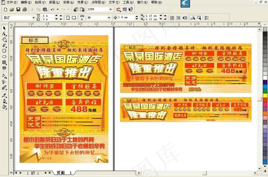
Task: Open the 检视 menu
Action: pyautogui.click(x=40, y=2)
